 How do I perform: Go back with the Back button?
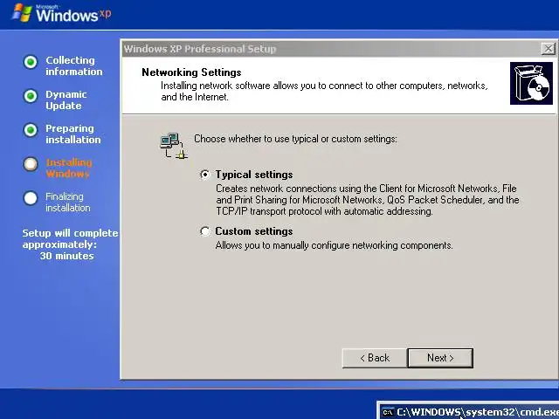(x=375, y=358)
